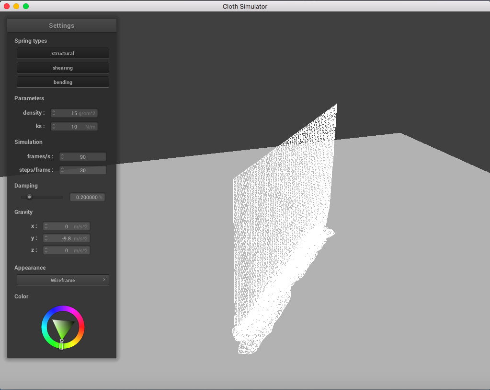
Task: Click inside the color wheel's green triangle
Action: [x=63, y=327]
